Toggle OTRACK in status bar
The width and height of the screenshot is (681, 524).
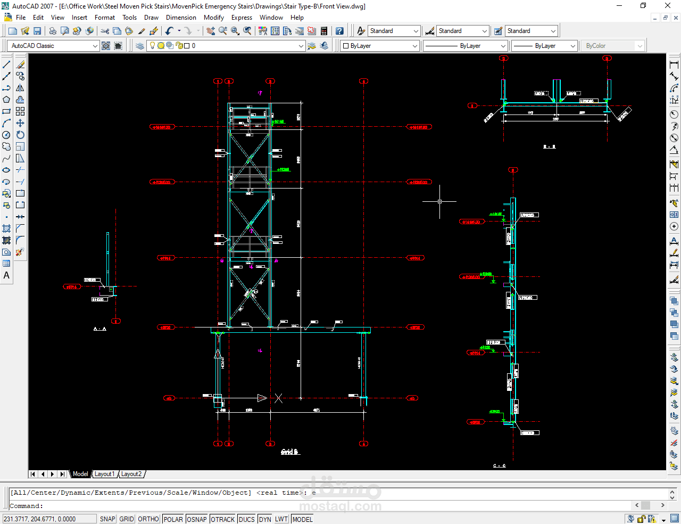click(x=222, y=519)
